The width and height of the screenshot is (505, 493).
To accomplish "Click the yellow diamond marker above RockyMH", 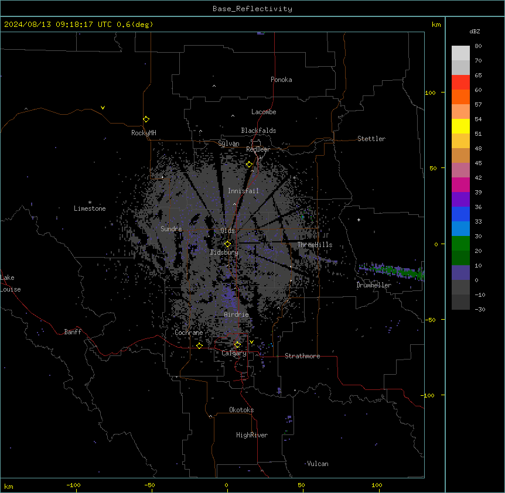I will pyautogui.click(x=146, y=119).
